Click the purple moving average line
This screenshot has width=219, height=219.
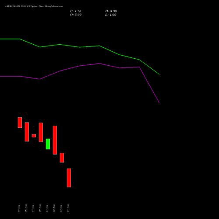click(80, 66)
